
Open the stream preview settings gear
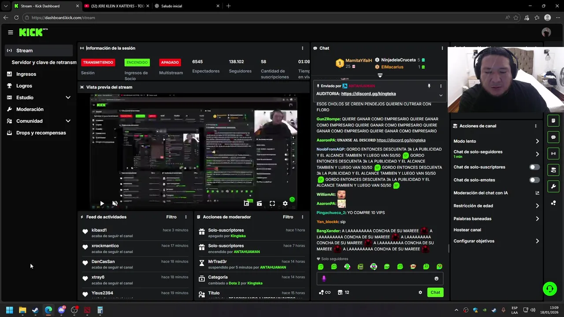(285, 203)
